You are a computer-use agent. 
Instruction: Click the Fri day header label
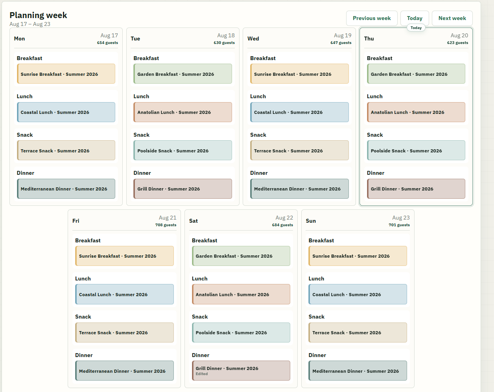coord(76,221)
